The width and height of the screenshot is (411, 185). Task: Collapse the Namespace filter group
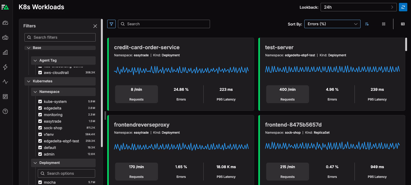(35, 92)
